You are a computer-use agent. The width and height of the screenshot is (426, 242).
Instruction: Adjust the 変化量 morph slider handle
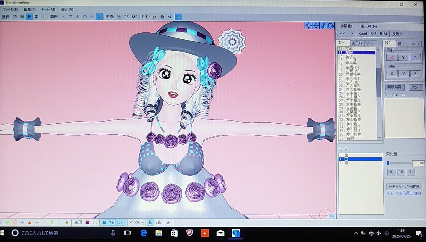(388, 163)
